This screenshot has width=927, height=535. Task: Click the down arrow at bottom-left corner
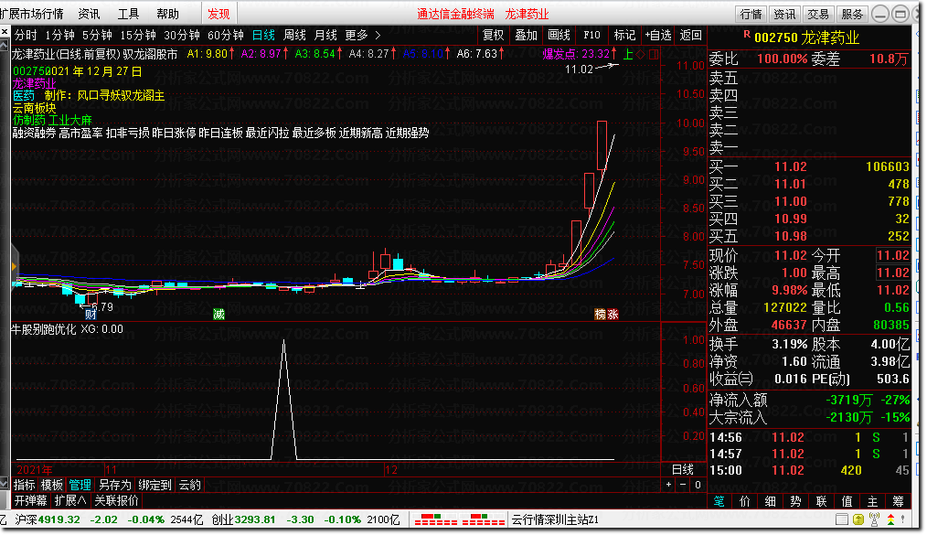[5, 483]
